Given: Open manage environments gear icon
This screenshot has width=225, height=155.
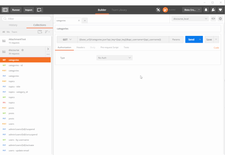Looking at the screenshot, I should tap(220, 19).
